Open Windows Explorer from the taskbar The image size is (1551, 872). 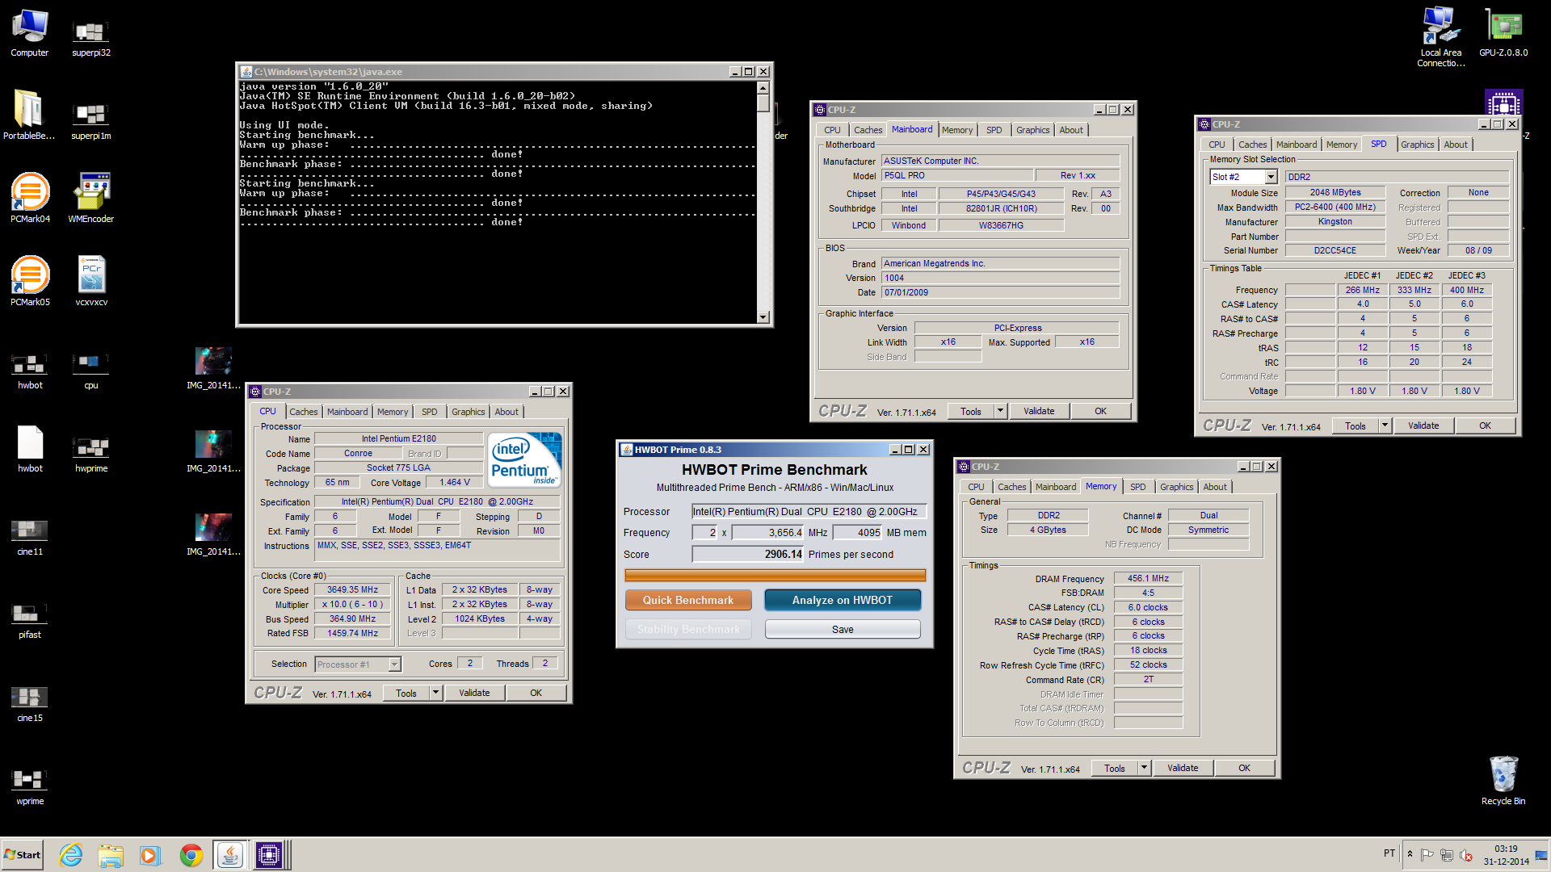[111, 855]
